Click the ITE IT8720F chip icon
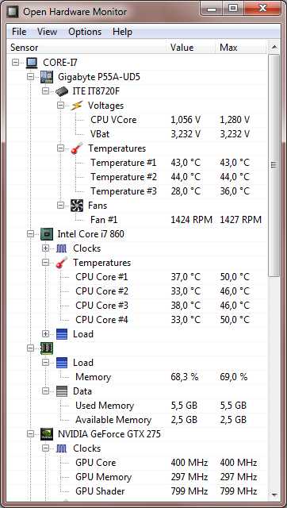287x508 pixels. point(62,91)
